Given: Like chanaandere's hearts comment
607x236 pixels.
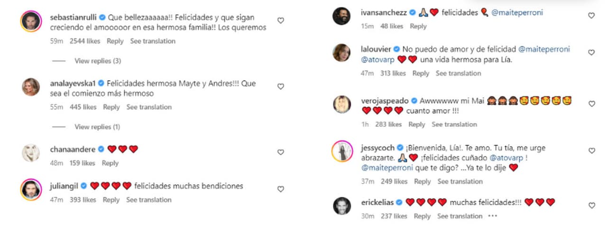Looking at the screenshot, I should click(280, 152).
